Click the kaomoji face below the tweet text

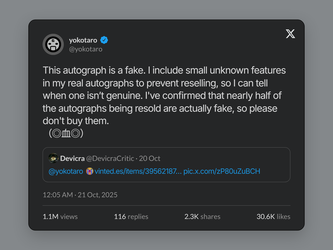66,133
